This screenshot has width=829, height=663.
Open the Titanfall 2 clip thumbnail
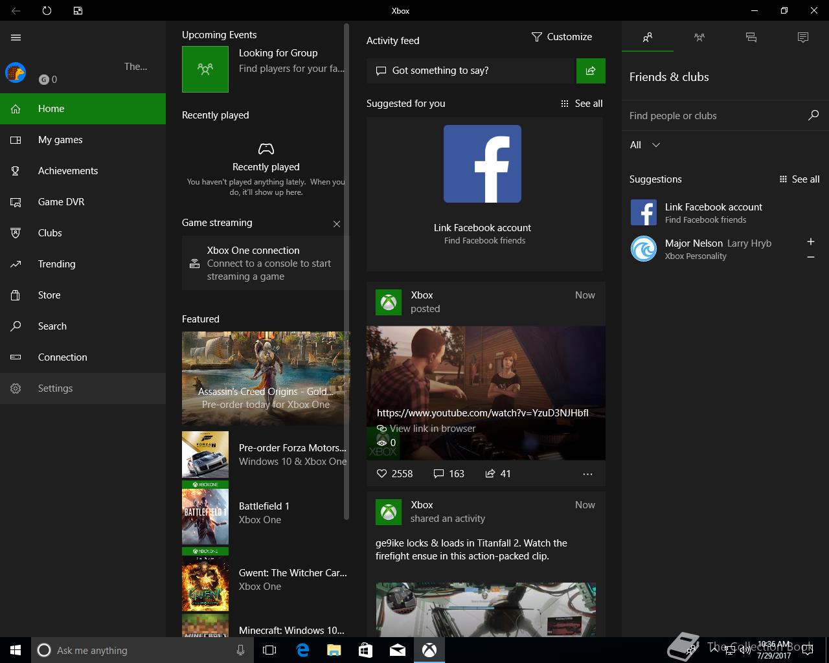[486, 609]
